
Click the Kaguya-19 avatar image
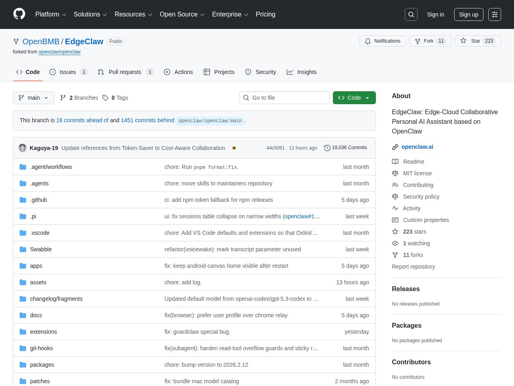[22, 148]
